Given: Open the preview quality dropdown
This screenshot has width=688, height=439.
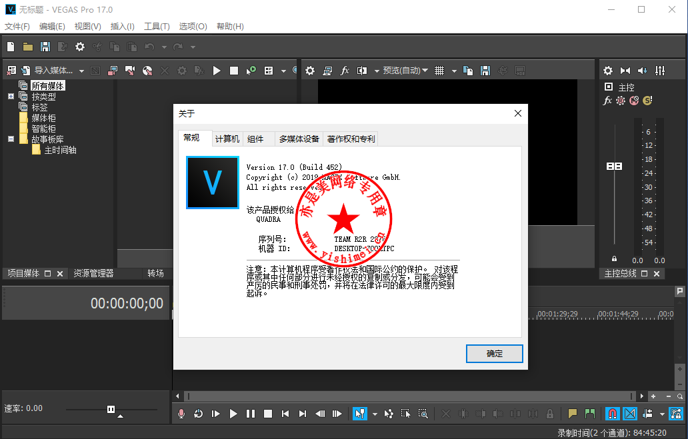Looking at the screenshot, I should tap(405, 71).
